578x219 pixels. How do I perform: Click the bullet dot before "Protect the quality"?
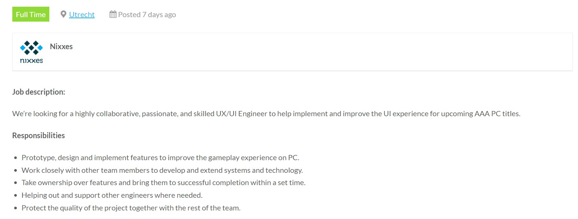click(x=15, y=208)
